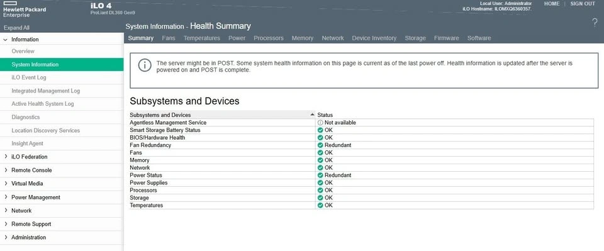Click the info icon in POST notice
Viewport: 604px width, 251px height.
145,65
